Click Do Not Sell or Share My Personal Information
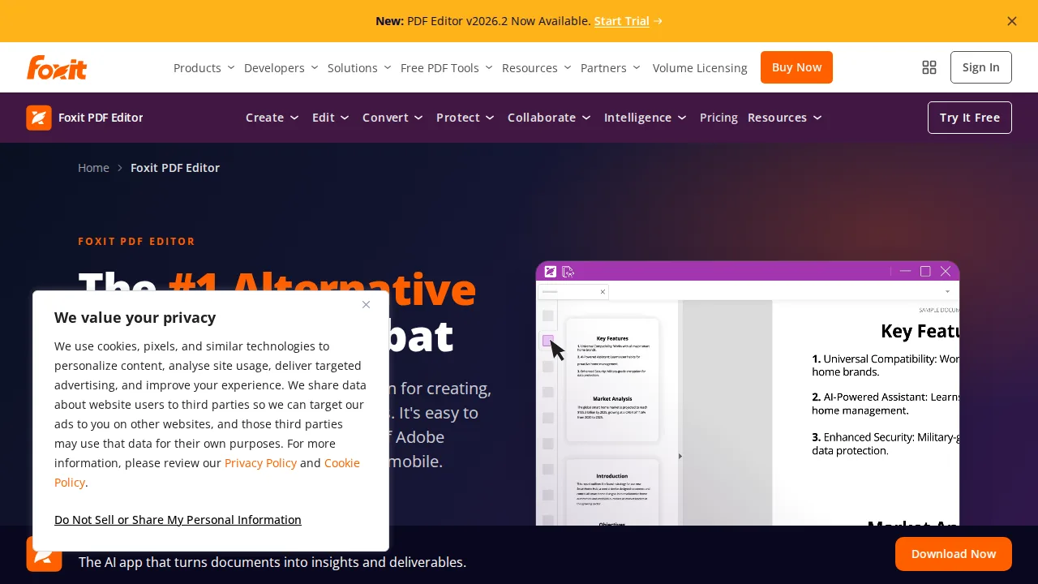The image size is (1038, 584). pyautogui.click(x=178, y=519)
